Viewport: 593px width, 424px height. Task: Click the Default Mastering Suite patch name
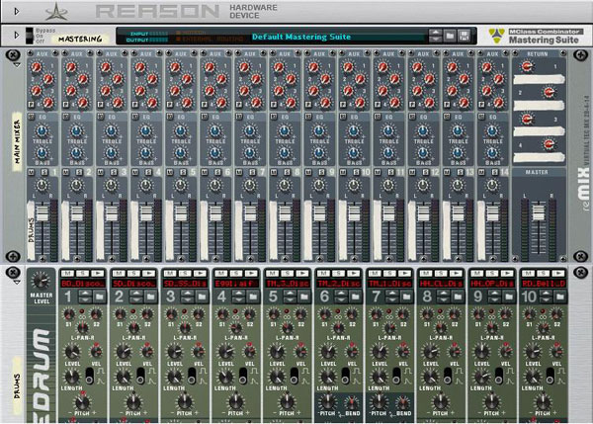pyautogui.click(x=301, y=37)
